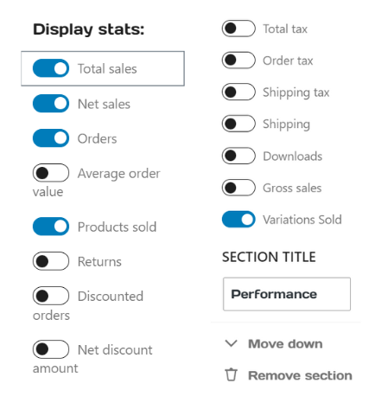Toggle off the Orders stat
This screenshot has height=409, width=375.
coord(51,138)
